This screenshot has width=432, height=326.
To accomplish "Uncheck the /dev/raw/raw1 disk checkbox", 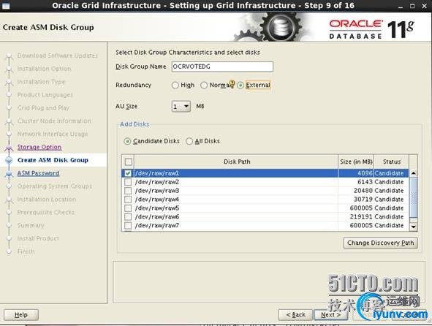I will (128, 173).
